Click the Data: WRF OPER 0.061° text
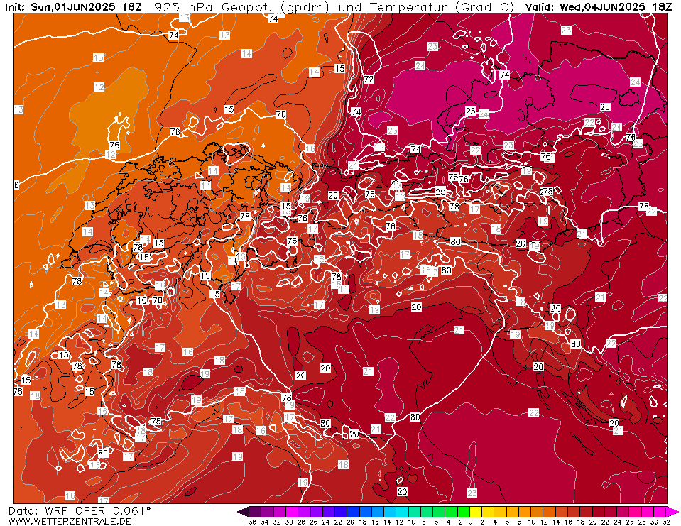The width and height of the screenshot is (681, 526). tap(80, 511)
